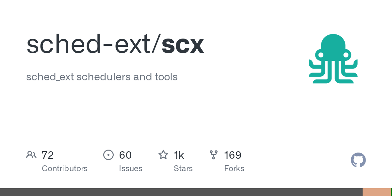The image size is (392, 196).
Task: Open the Stars label
Action: click(x=183, y=169)
